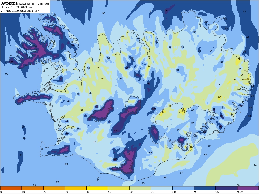Choose the 70–80 light blue legend swatch

click(162, 188)
